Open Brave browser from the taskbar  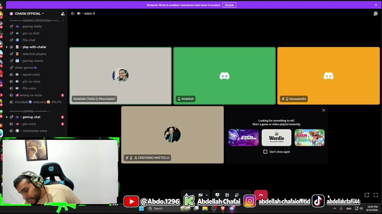point(223,208)
